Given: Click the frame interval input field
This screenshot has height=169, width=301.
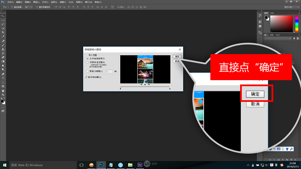Looking at the screenshot, I should [109, 71].
